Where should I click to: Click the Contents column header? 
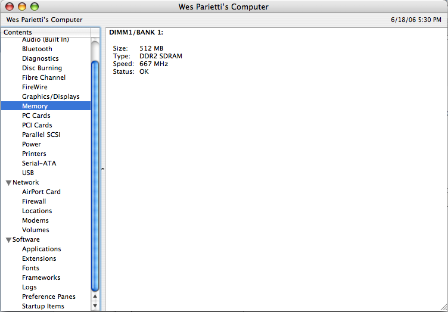[46, 32]
